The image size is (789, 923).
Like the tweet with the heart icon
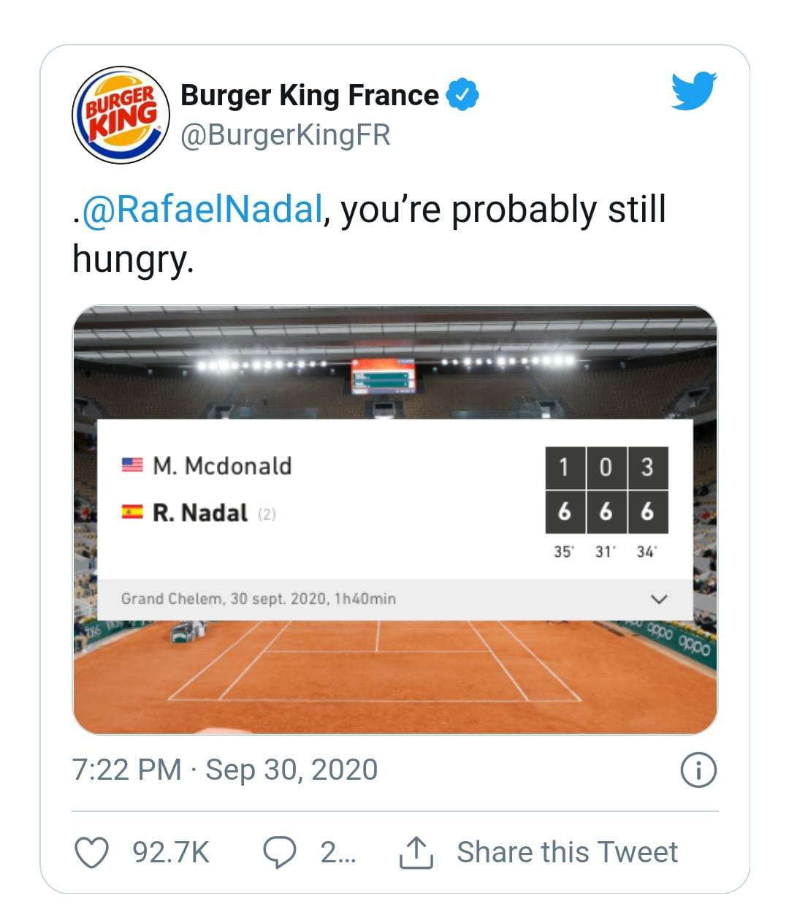tap(93, 852)
